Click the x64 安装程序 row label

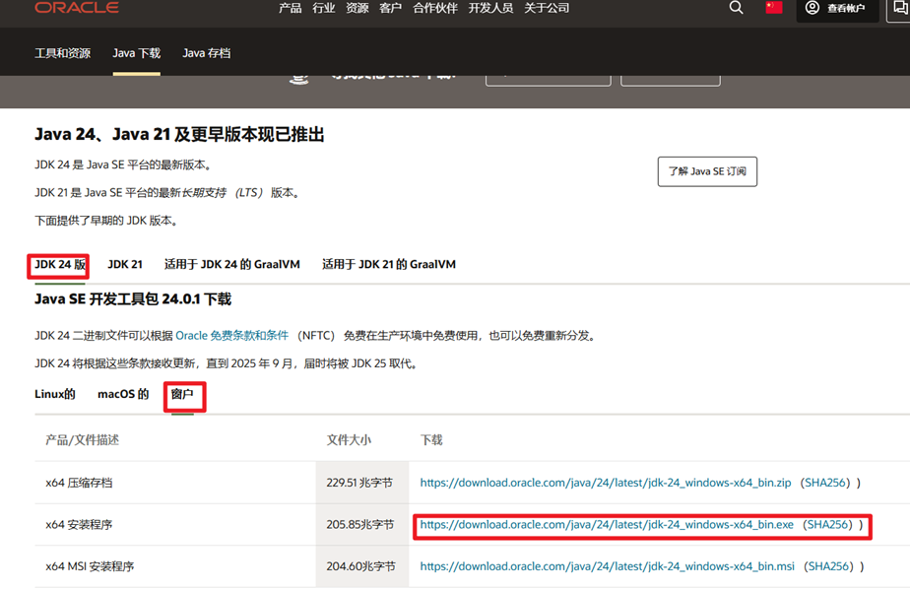79,525
